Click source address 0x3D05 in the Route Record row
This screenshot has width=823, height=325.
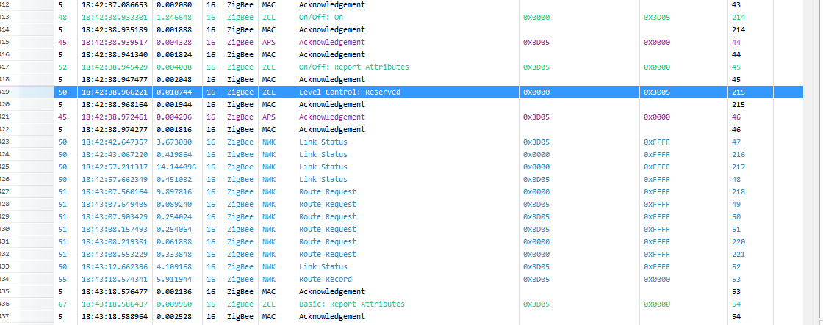(536, 280)
